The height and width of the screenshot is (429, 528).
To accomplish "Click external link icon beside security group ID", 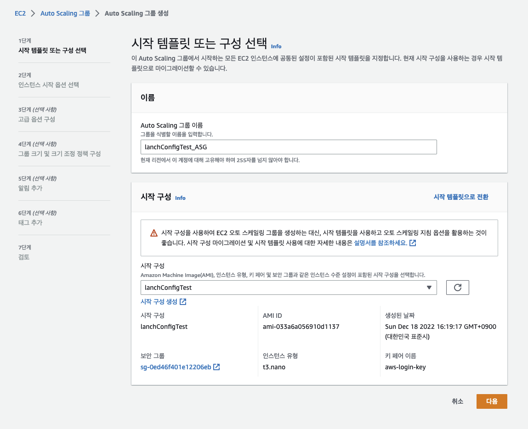I will (x=216, y=367).
